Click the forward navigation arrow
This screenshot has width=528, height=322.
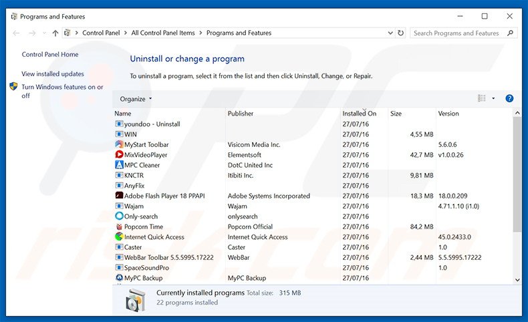point(32,33)
